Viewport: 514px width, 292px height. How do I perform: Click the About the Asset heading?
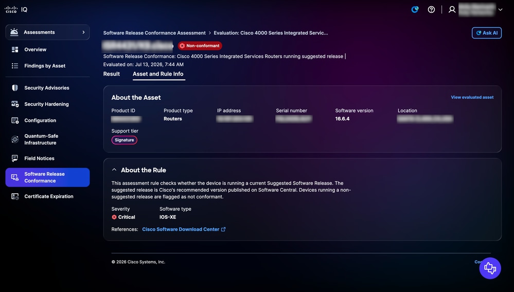tap(136, 98)
